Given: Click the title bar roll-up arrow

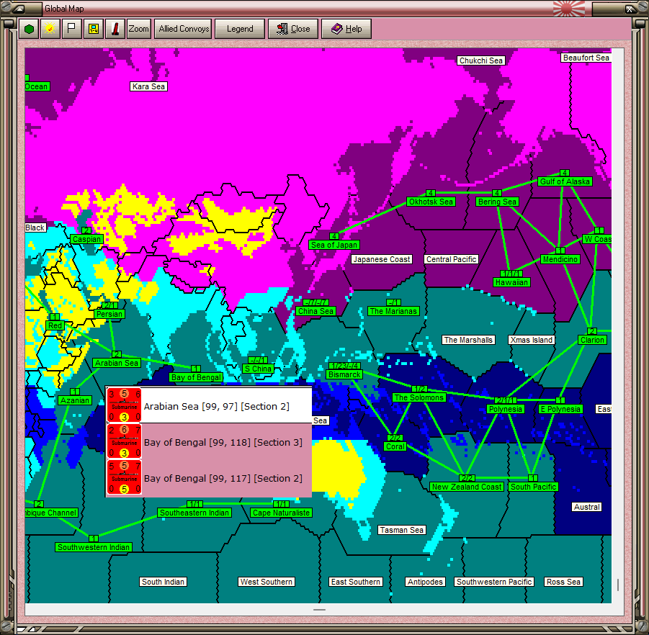Looking at the screenshot, I should 19,8.
